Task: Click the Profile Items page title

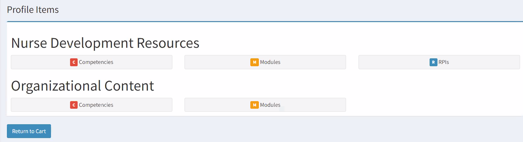Action: (x=33, y=10)
